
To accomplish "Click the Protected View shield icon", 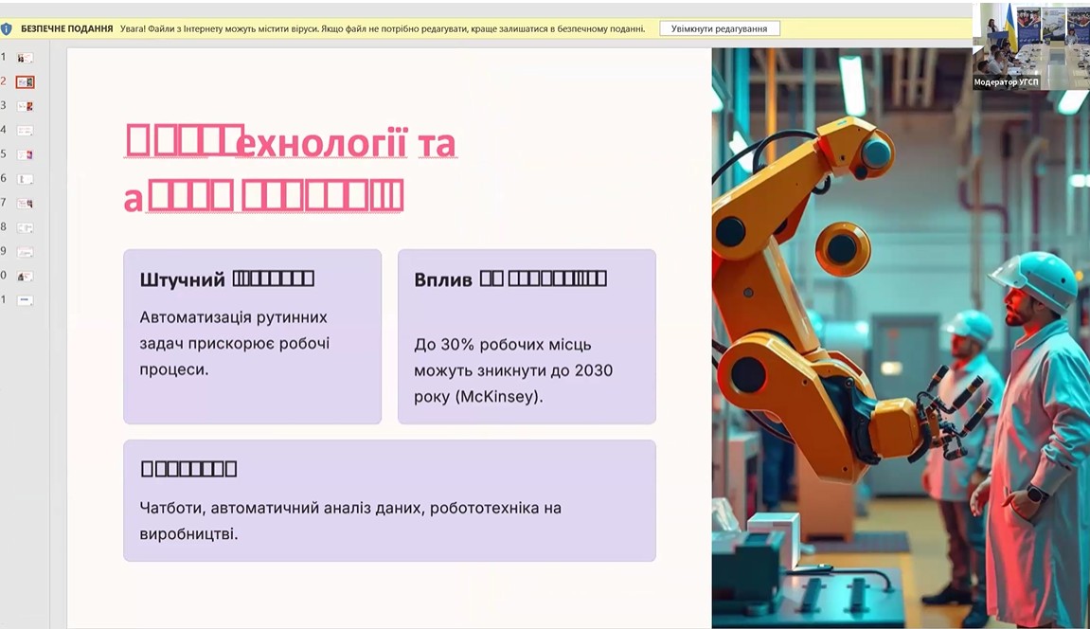I will 7,29.
